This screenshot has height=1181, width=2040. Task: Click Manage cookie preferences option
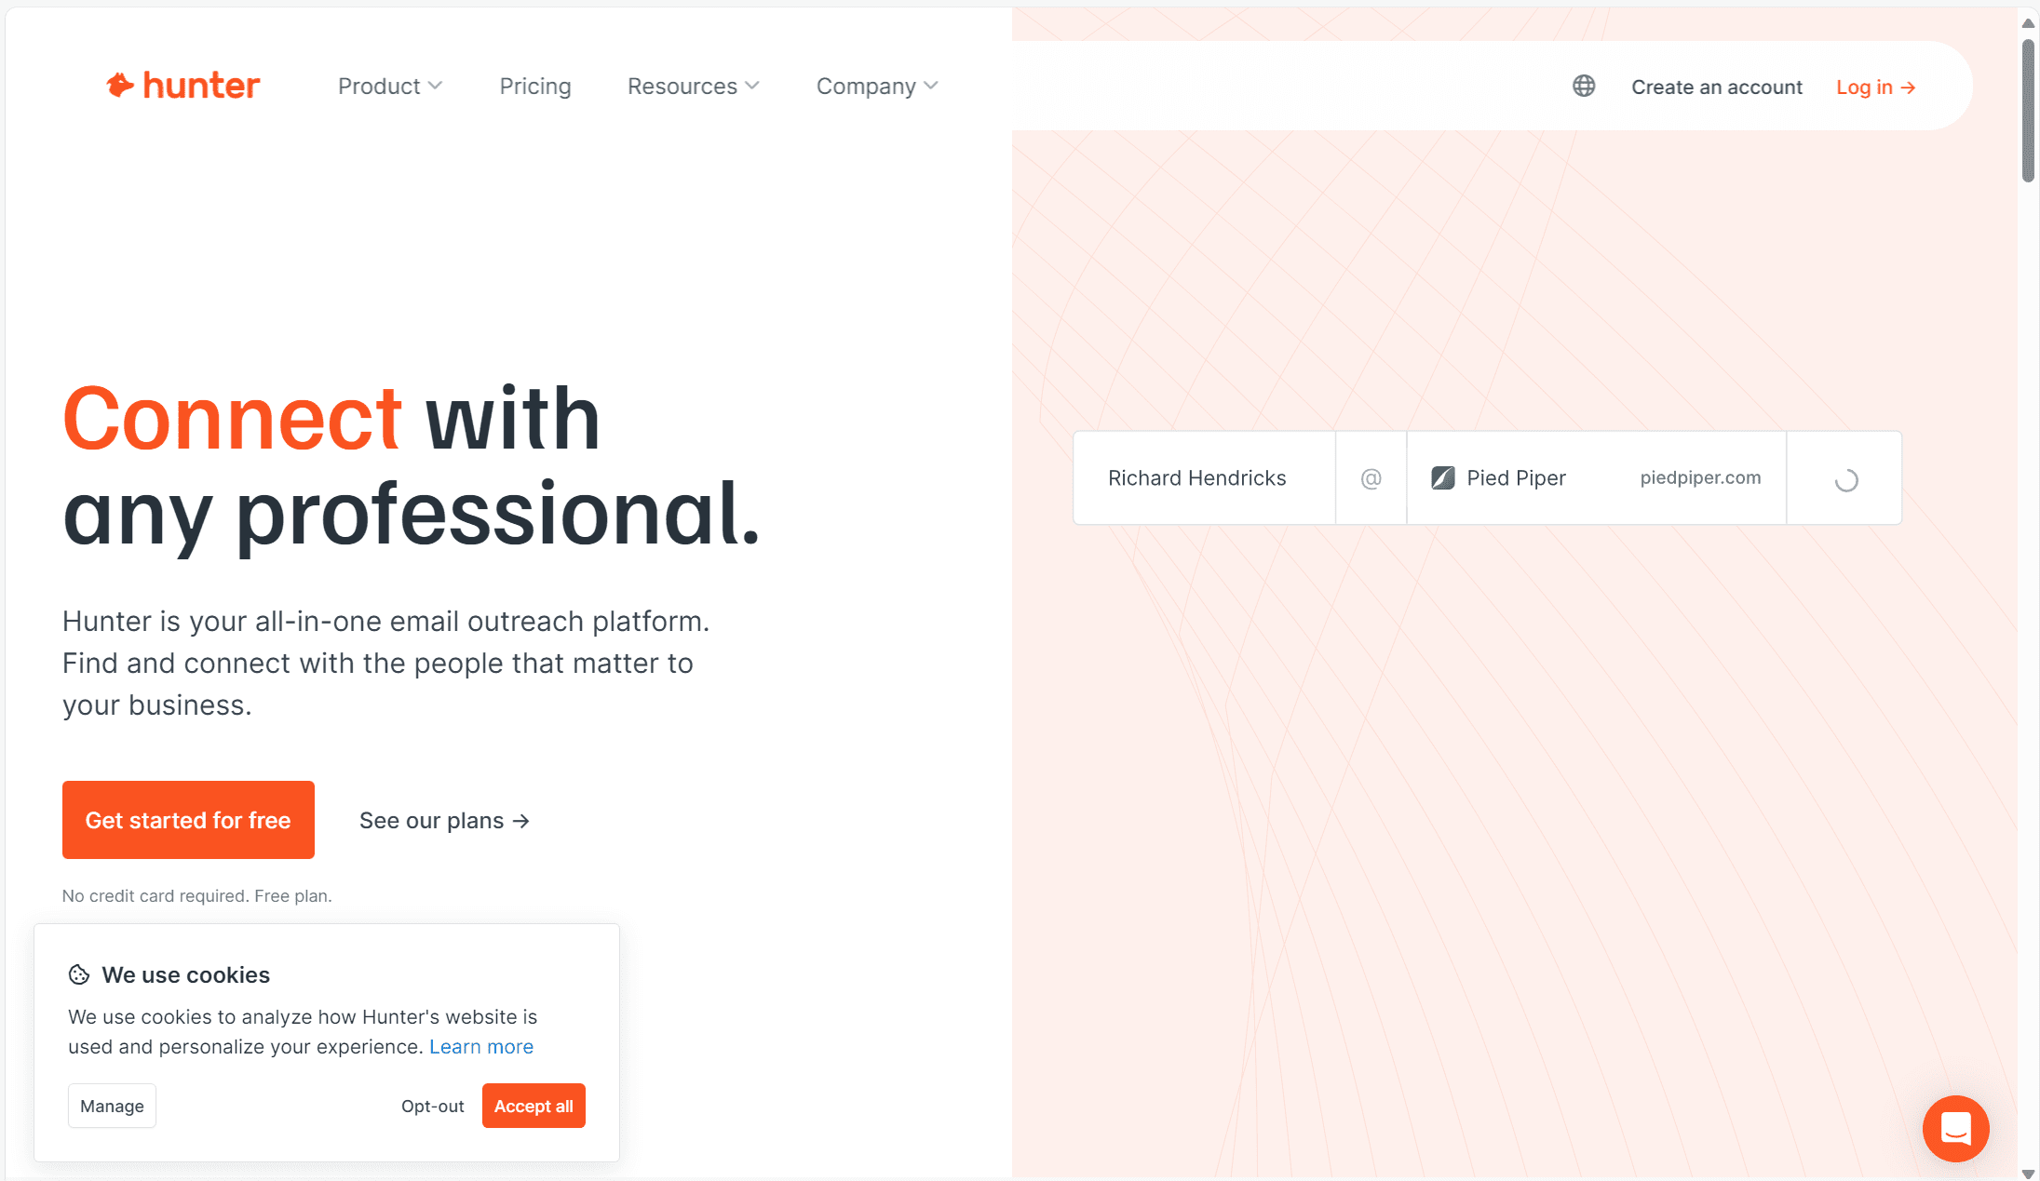coord(111,1105)
